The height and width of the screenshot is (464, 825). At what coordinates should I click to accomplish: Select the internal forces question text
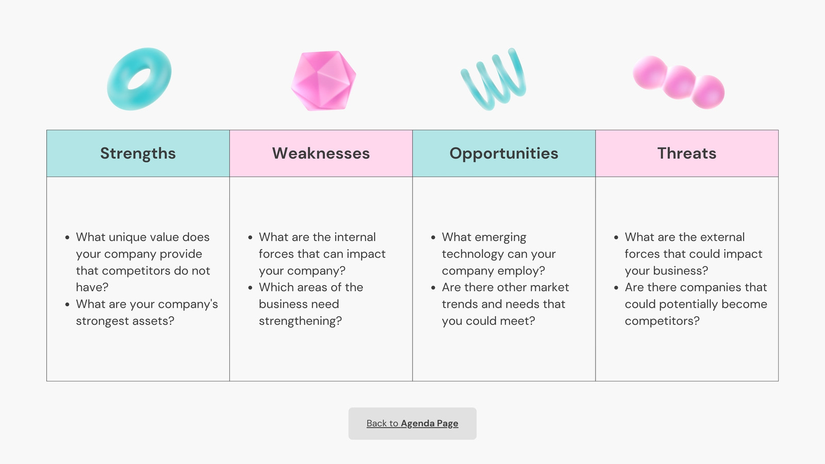tap(322, 254)
